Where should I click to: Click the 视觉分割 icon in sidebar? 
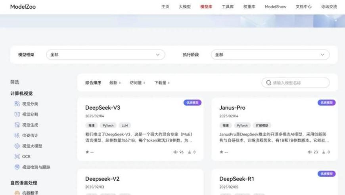click(x=17, y=114)
